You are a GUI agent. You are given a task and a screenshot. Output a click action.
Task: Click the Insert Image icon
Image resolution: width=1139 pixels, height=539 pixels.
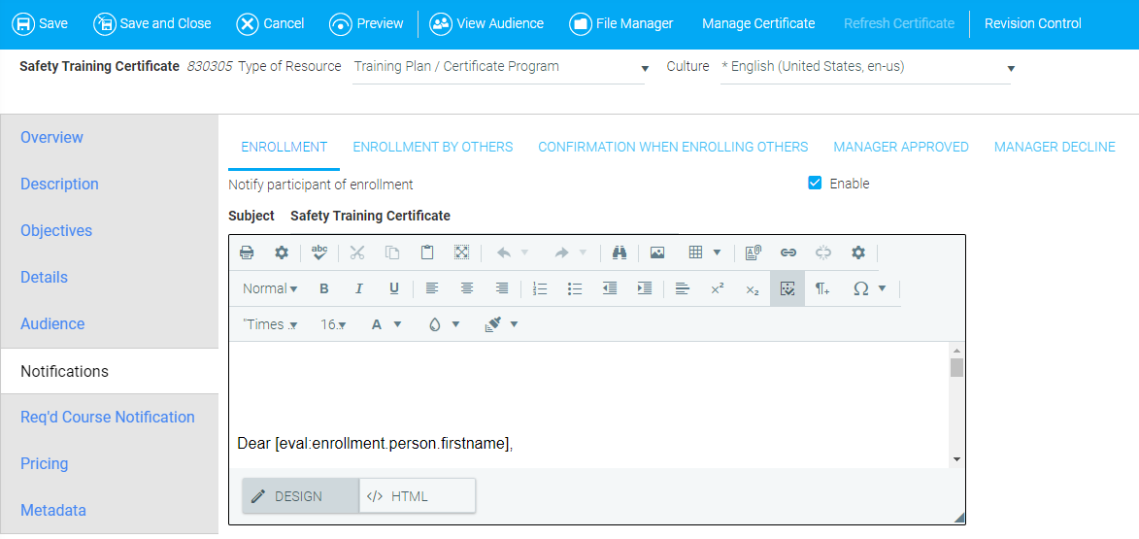tap(657, 253)
